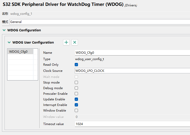Click the Name field containing WDOG_Cfg0
The image size is (190, 135).
[x=132, y=53]
